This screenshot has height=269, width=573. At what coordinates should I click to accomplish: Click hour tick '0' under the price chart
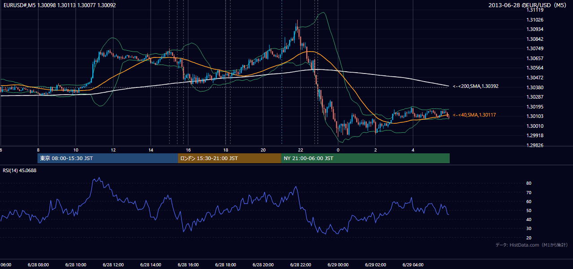[338, 150]
